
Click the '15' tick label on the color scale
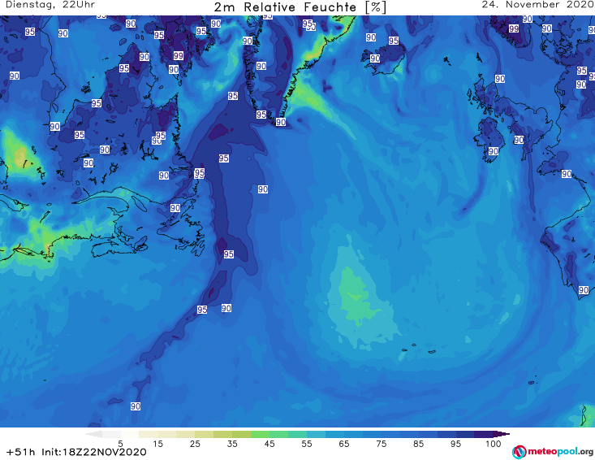[x=157, y=444]
